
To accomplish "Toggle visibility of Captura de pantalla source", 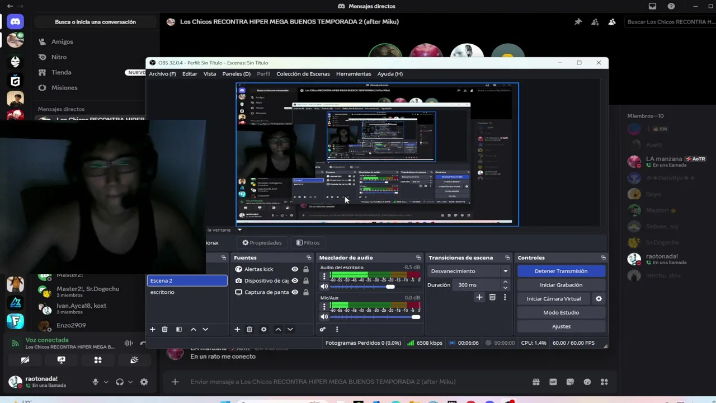I will 295,292.
